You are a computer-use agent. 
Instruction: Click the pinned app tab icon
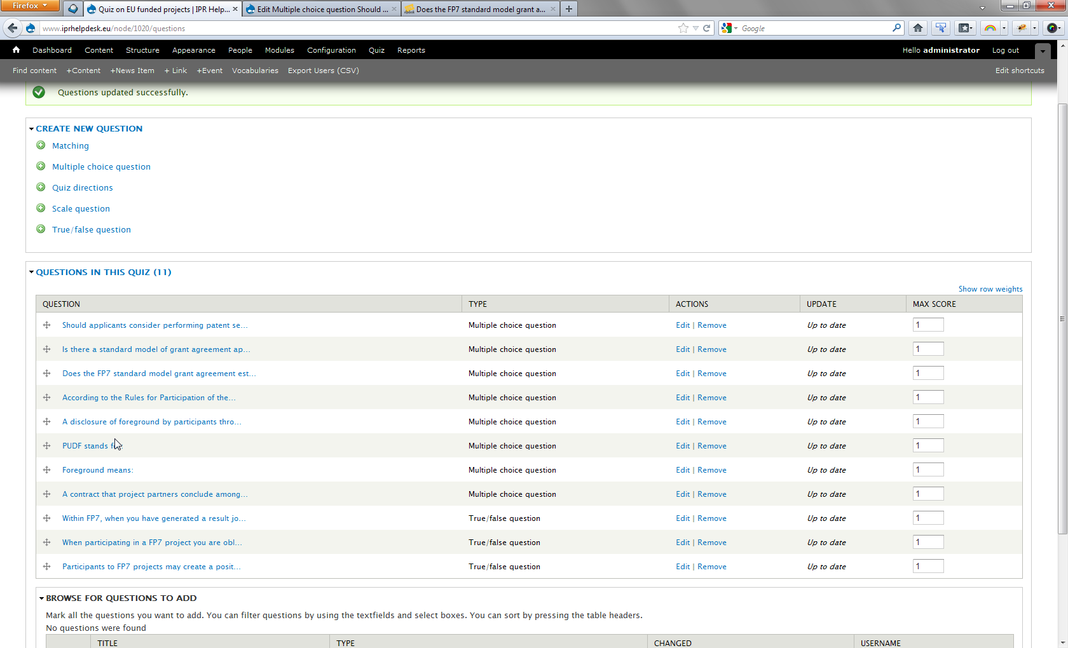(73, 9)
